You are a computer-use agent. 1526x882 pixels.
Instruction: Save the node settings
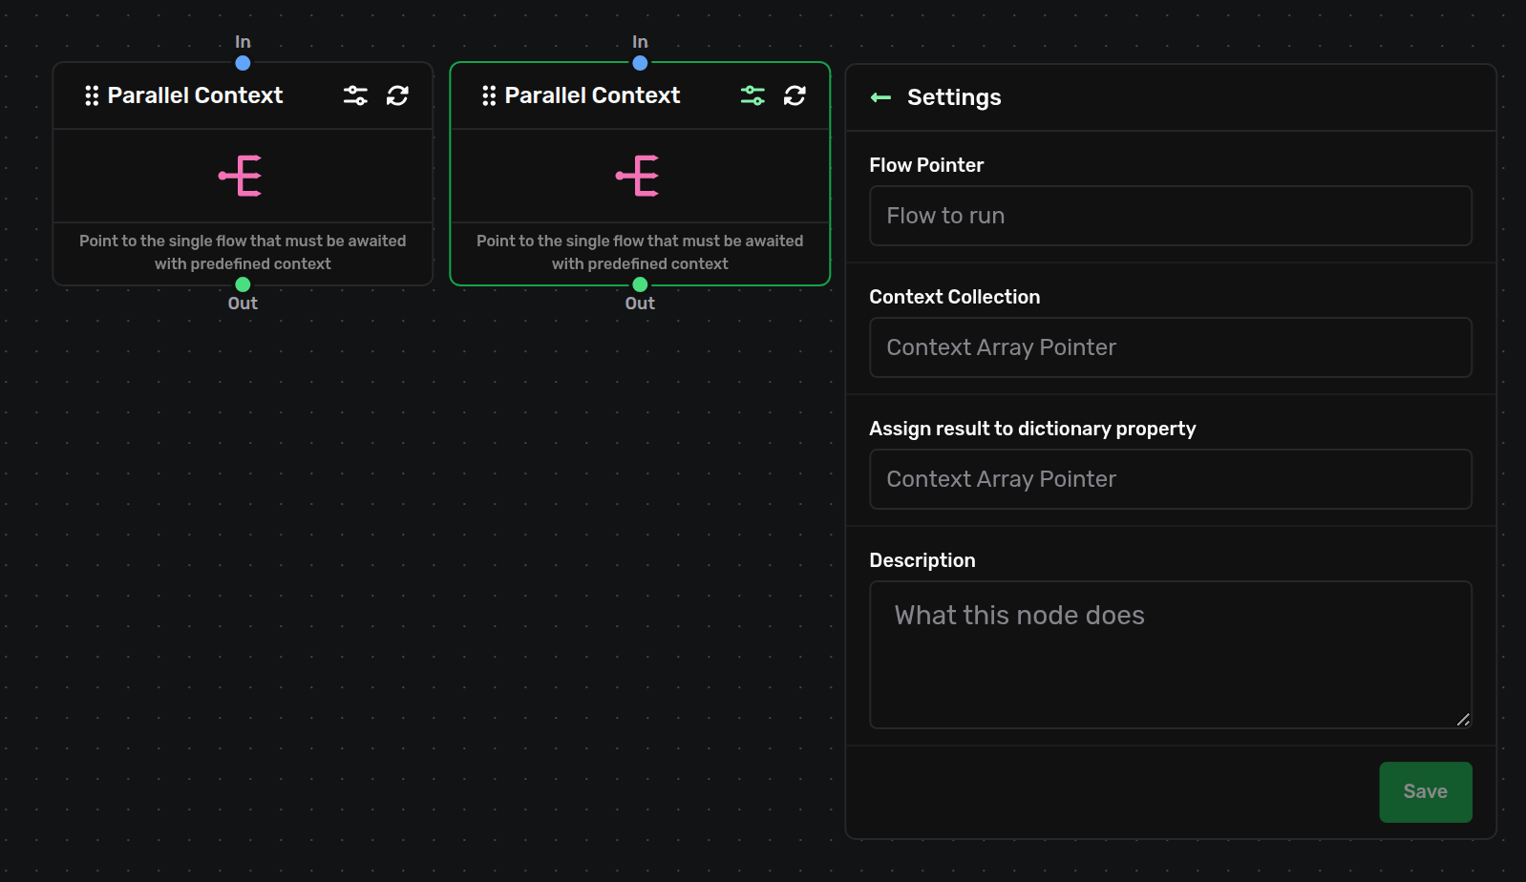click(1425, 792)
